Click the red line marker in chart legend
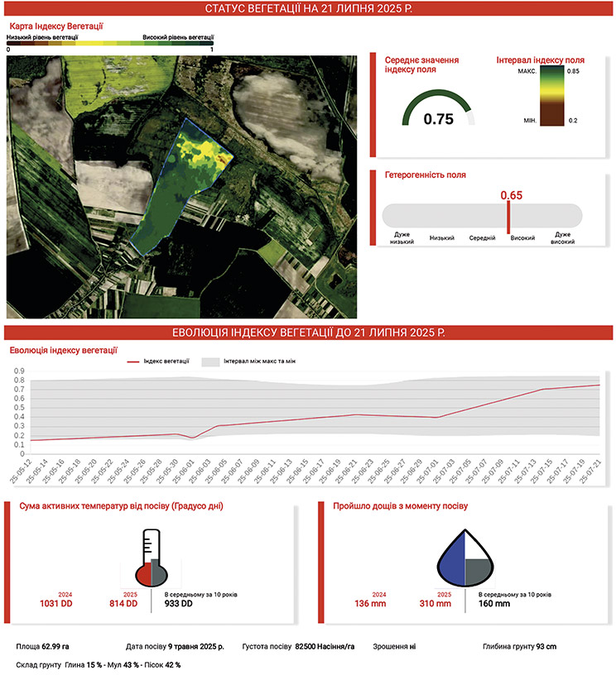616x675 pixels. click(133, 361)
